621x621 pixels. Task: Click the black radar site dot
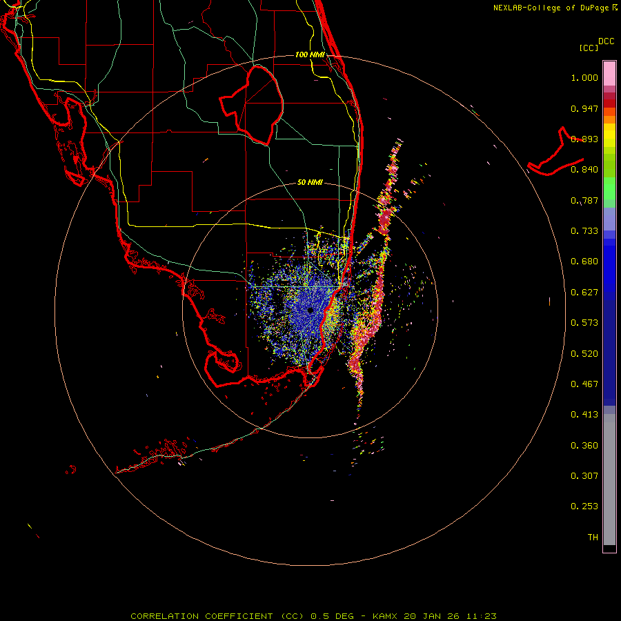(x=310, y=310)
